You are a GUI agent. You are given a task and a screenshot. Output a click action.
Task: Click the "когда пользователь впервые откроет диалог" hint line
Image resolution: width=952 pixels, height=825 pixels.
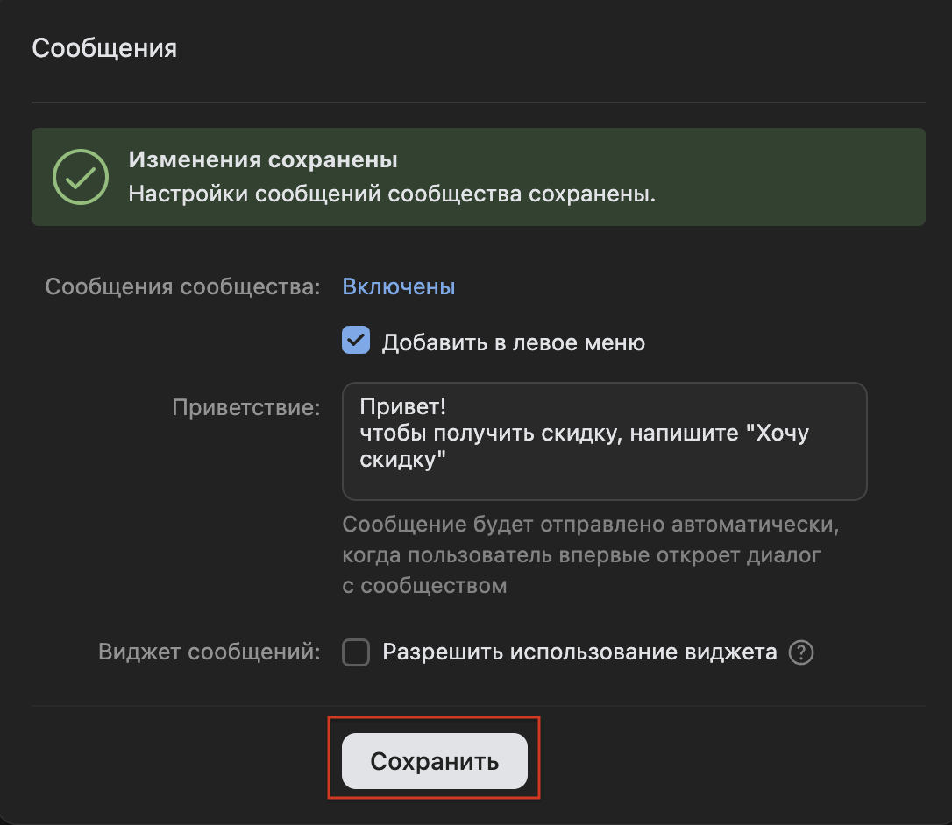(581, 556)
